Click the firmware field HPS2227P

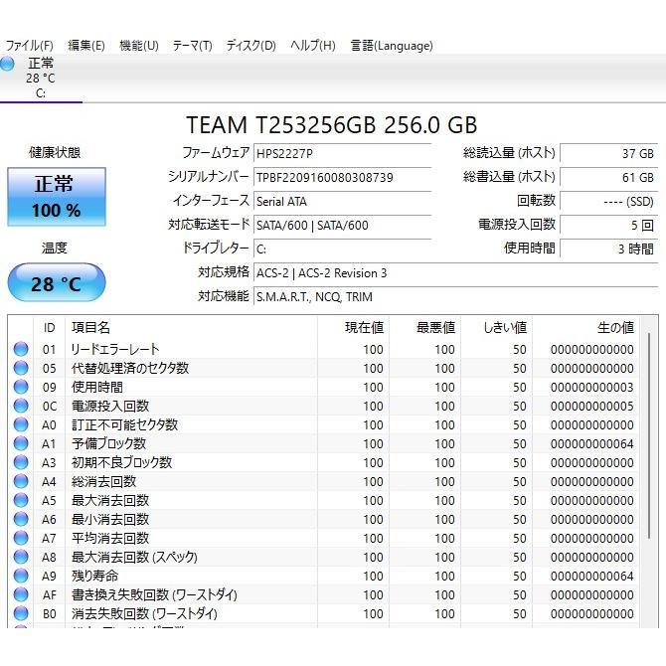click(342, 153)
